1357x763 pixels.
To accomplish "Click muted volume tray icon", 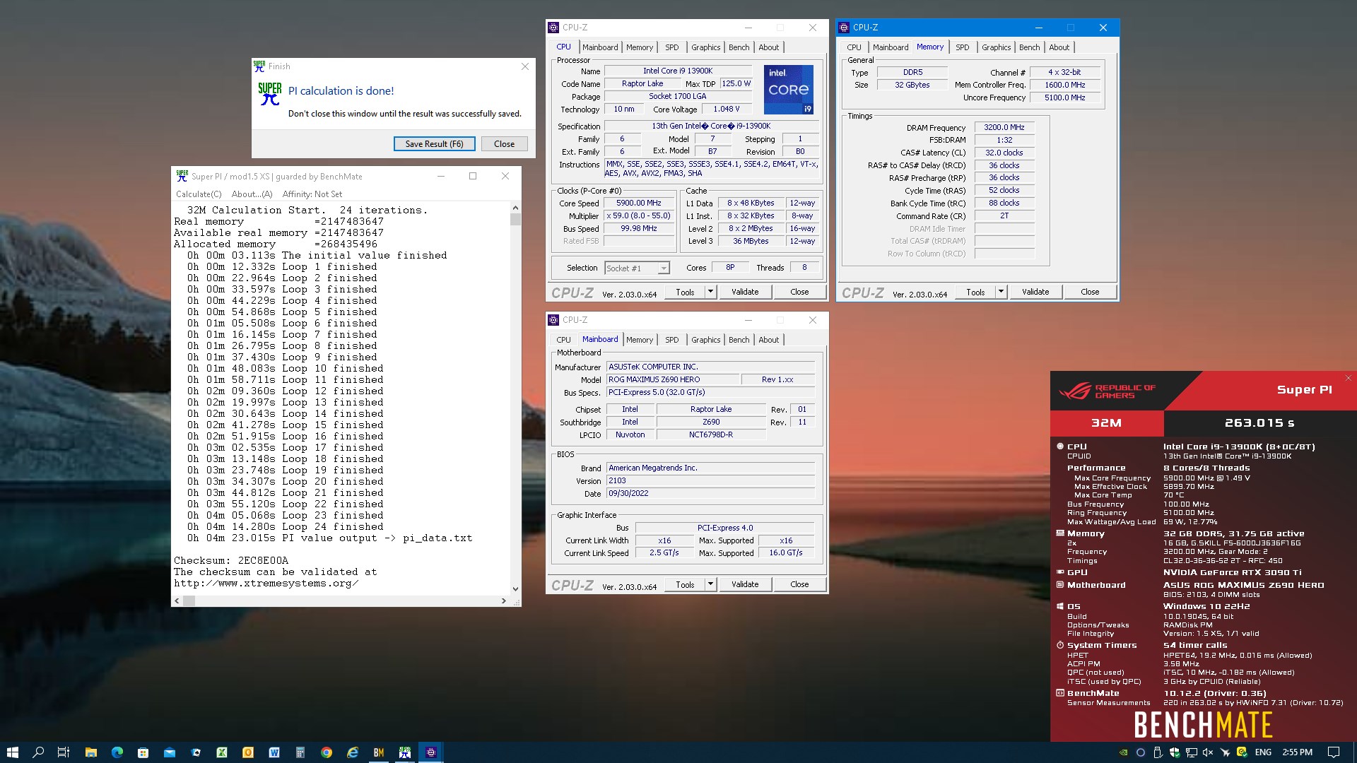I will tap(1208, 752).
